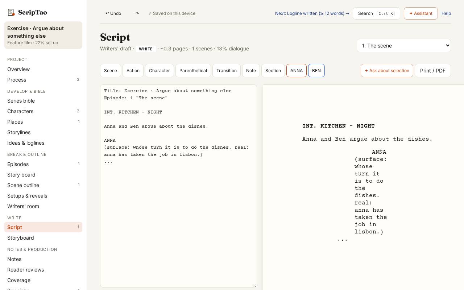Insert a BEN character cue
Screen dimensions: 464x290
tap(316, 71)
